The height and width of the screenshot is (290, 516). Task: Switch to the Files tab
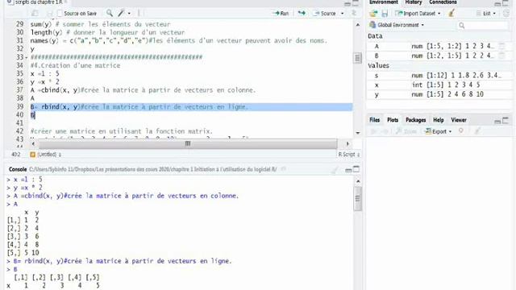[374, 120]
